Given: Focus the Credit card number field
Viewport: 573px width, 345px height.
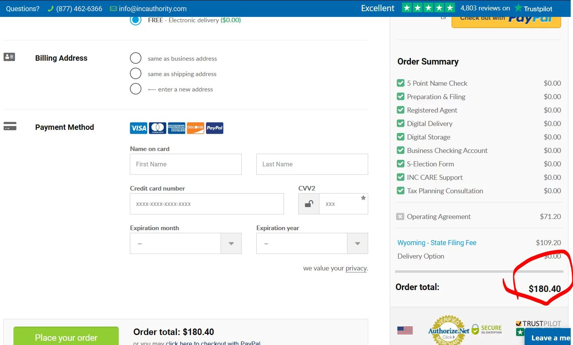Looking at the screenshot, I should [207, 204].
